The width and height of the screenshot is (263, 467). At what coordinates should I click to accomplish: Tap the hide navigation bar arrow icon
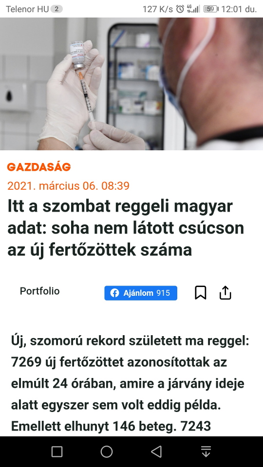click(x=206, y=451)
